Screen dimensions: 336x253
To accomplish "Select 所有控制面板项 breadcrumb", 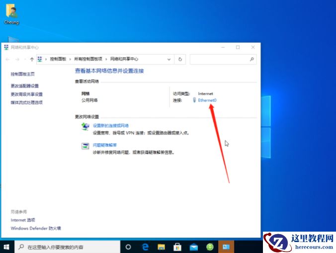I will (88, 59).
